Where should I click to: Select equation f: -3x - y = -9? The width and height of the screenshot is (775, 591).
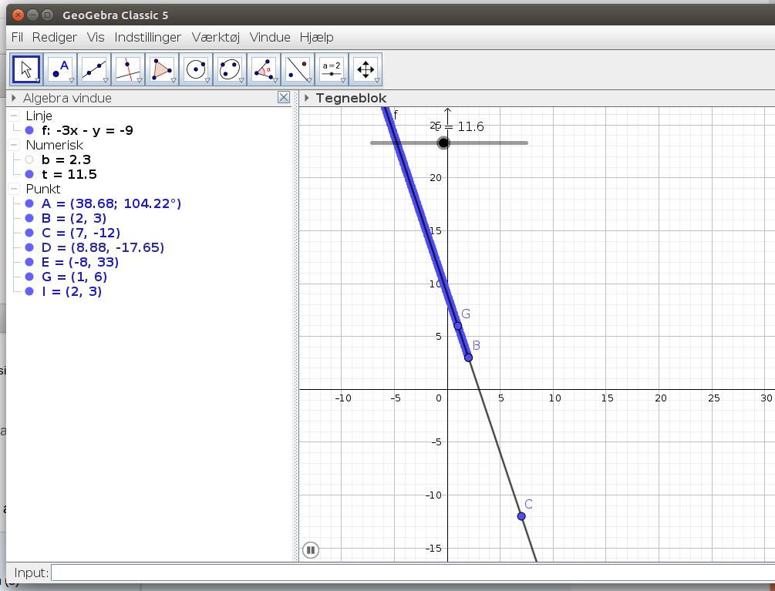87,130
